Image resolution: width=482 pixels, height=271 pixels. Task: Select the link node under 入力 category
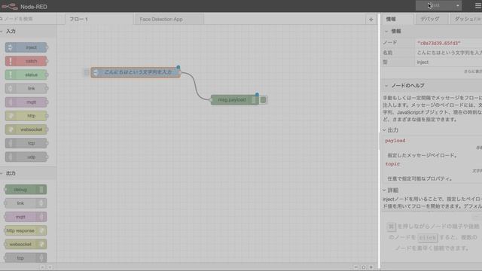[26, 89]
